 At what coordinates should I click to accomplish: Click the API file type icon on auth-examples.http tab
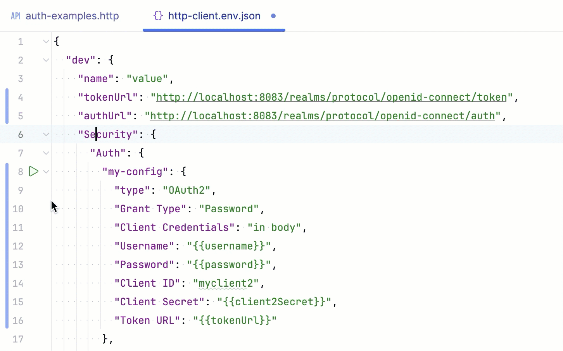15,16
